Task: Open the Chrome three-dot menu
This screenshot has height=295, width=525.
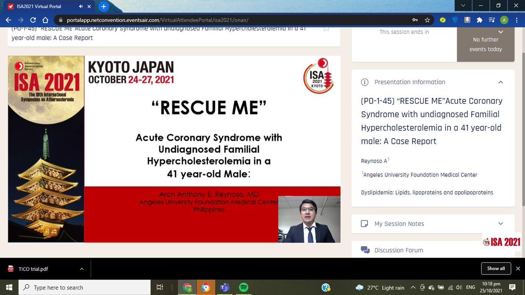Action: click(x=516, y=20)
